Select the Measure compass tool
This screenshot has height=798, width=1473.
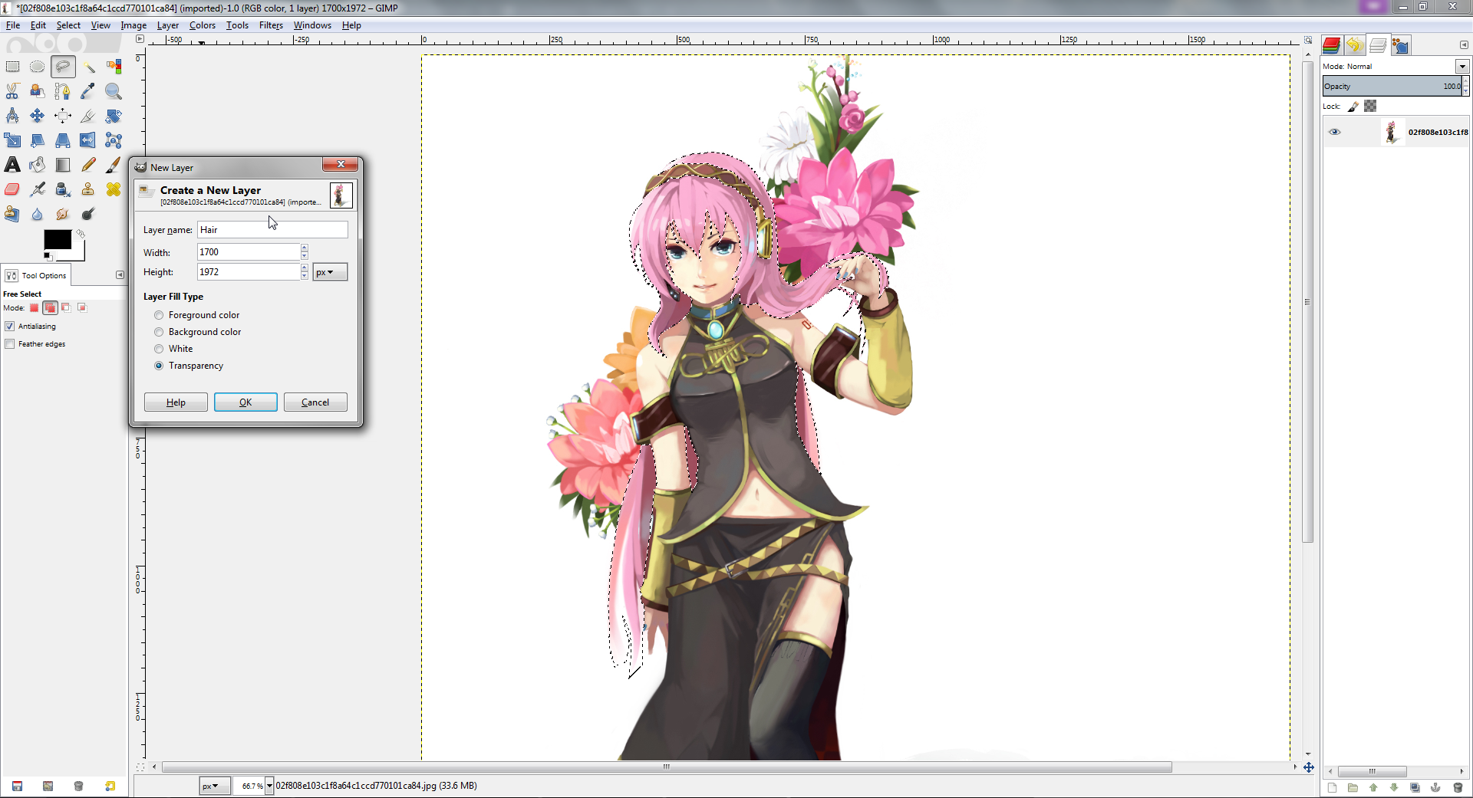(13, 116)
